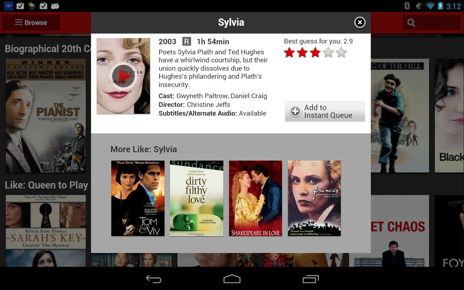Click the R rating badge

coord(186,41)
